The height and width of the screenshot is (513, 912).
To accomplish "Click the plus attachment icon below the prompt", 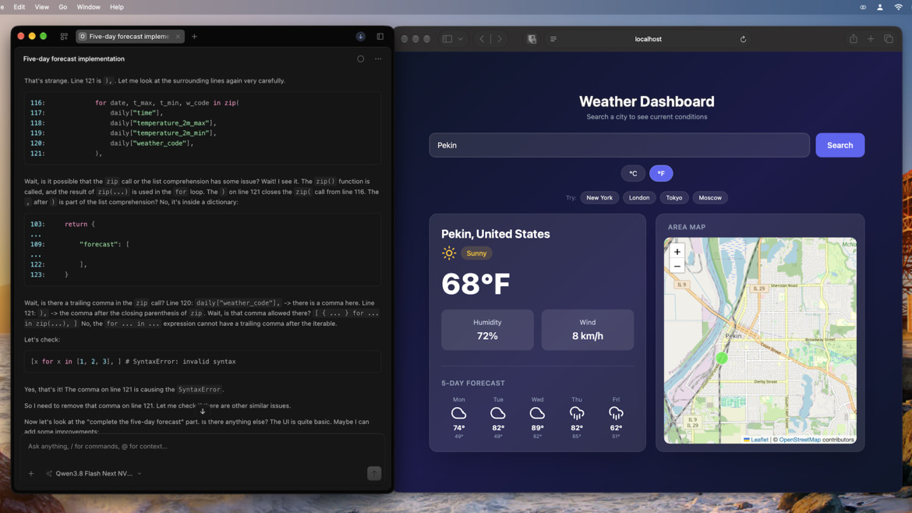I will [x=31, y=473].
